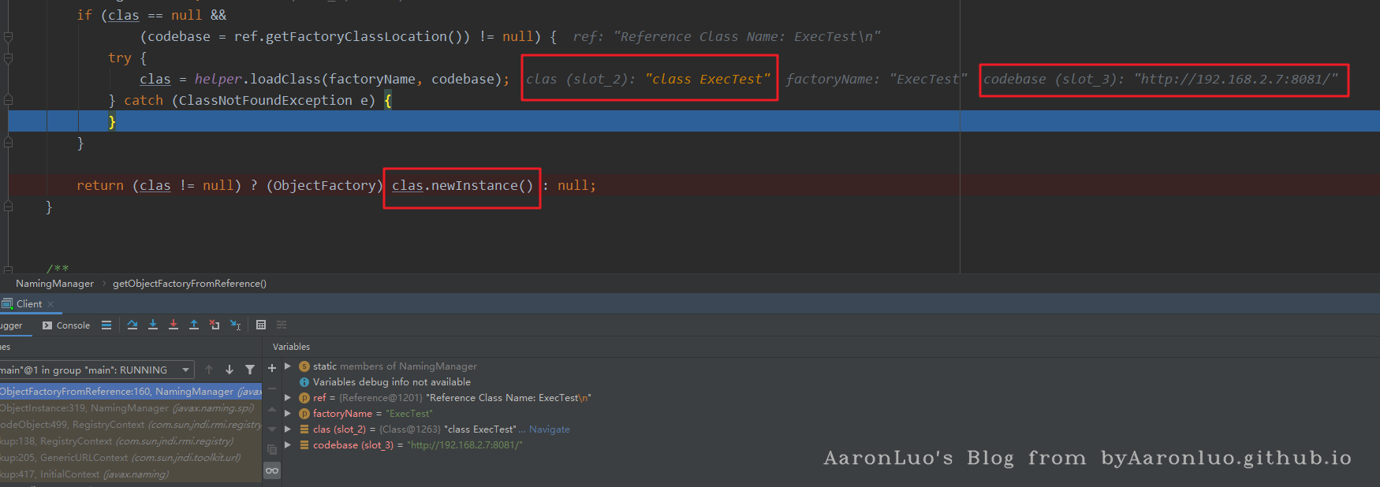Toggle the frames filter funnel icon
1380x487 pixels.
(x=250, y=370)
